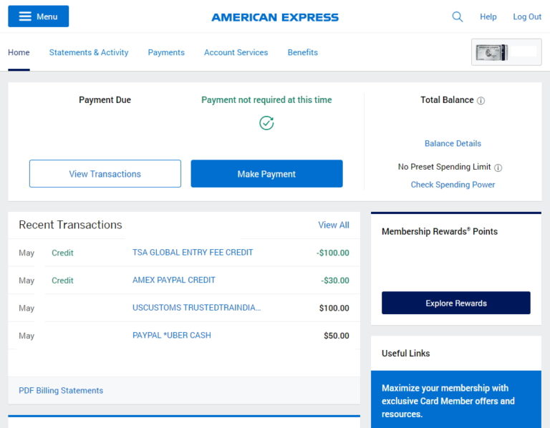Open Statements & Activity tab
550x428 pixels.
tap(89, 52)
